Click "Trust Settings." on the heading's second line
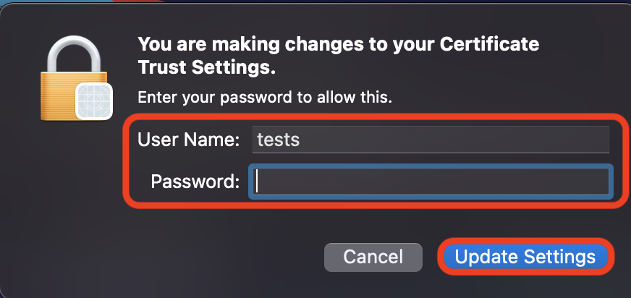 (207, 68)
